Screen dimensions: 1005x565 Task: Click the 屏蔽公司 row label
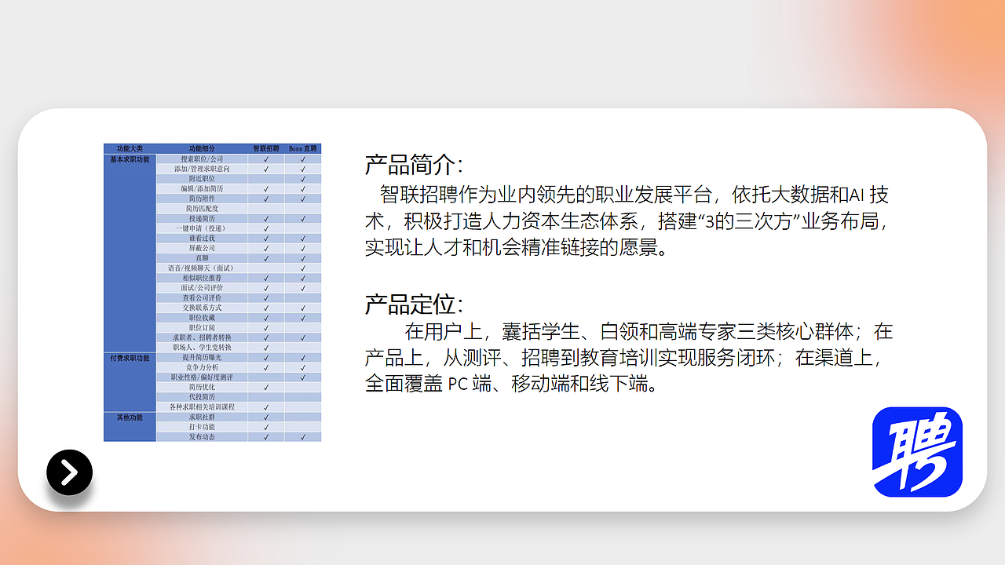202,249
